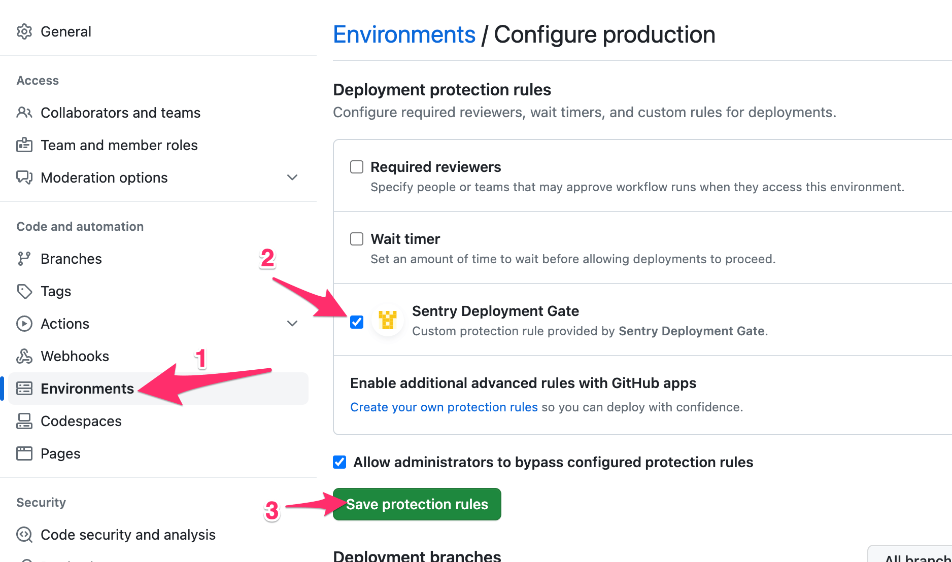Go to Environments breadcrumb link in heading
Viewport: 952px width, 562px height.
pos(404,34)
